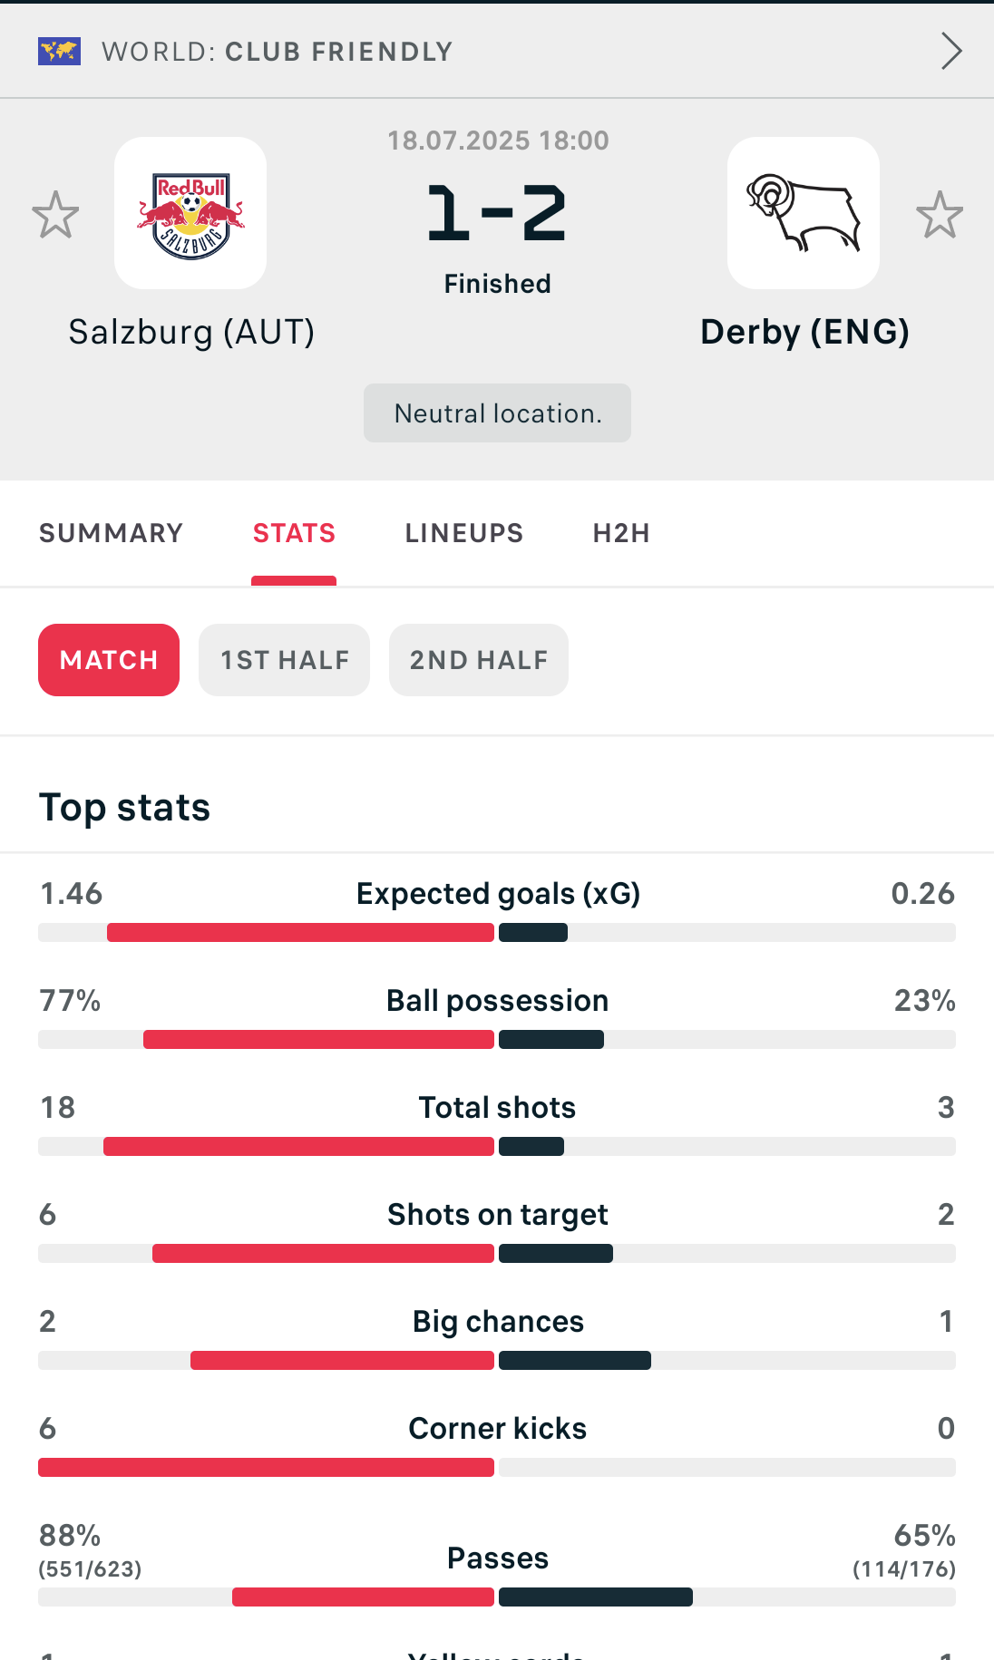
Task: Tap the Salzburg (AUT) team name
Action: 191,332
